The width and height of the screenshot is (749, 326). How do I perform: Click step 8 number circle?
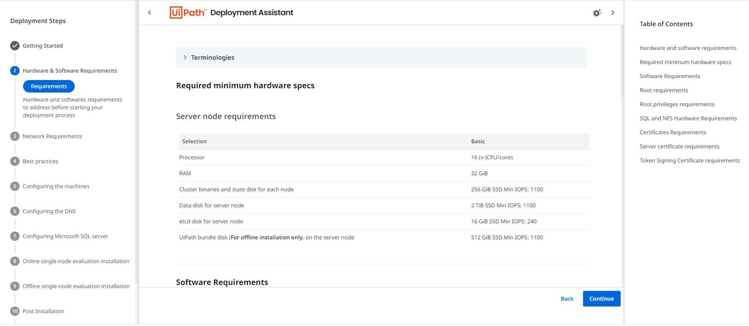[x=15, y=261]
